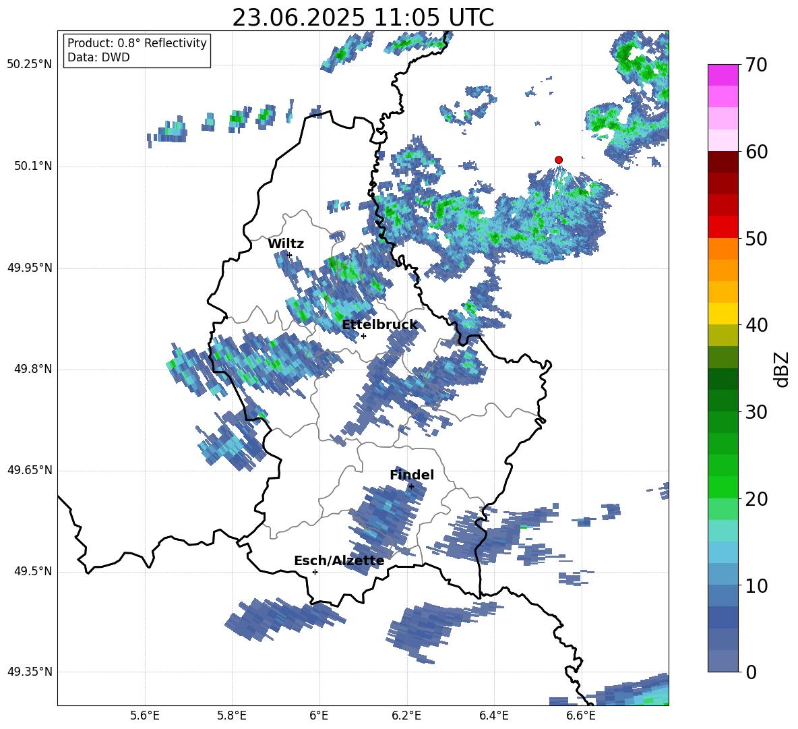Click the 49.65°N latitude label
The width and height of the screenshot is (798, 729).
[30, 470]
